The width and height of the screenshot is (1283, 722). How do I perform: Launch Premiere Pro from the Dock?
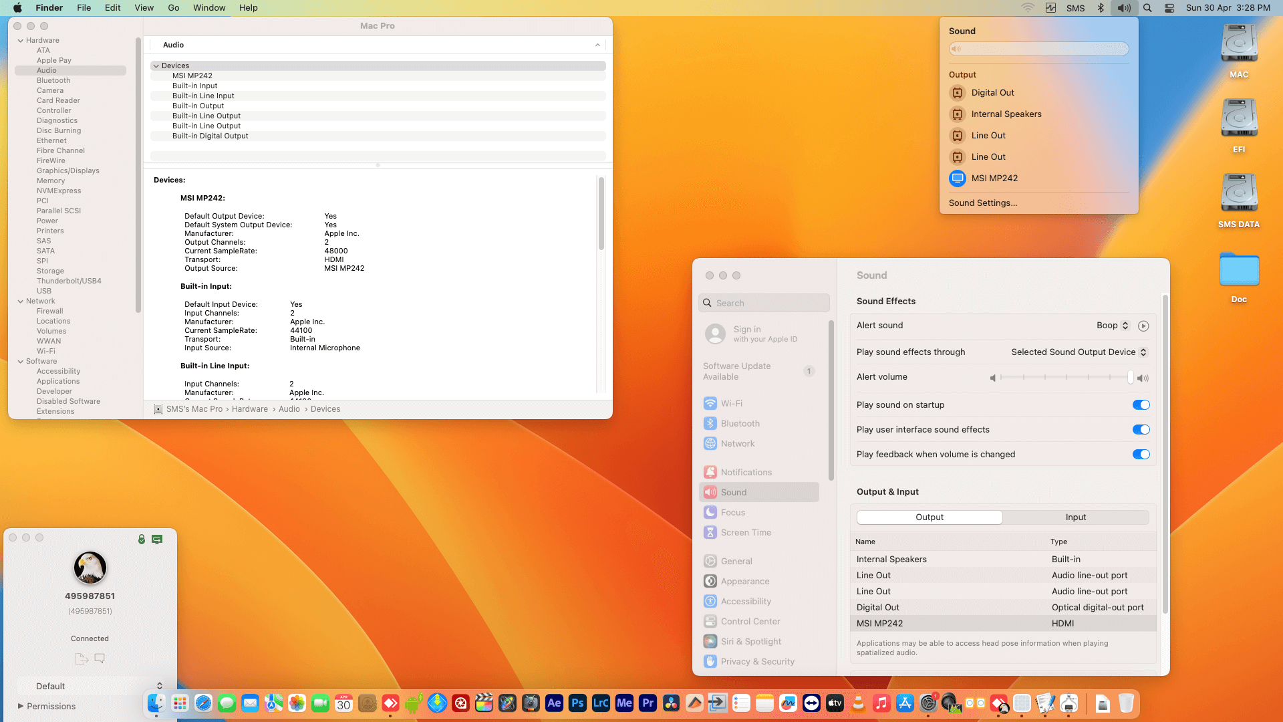point(648,703)
